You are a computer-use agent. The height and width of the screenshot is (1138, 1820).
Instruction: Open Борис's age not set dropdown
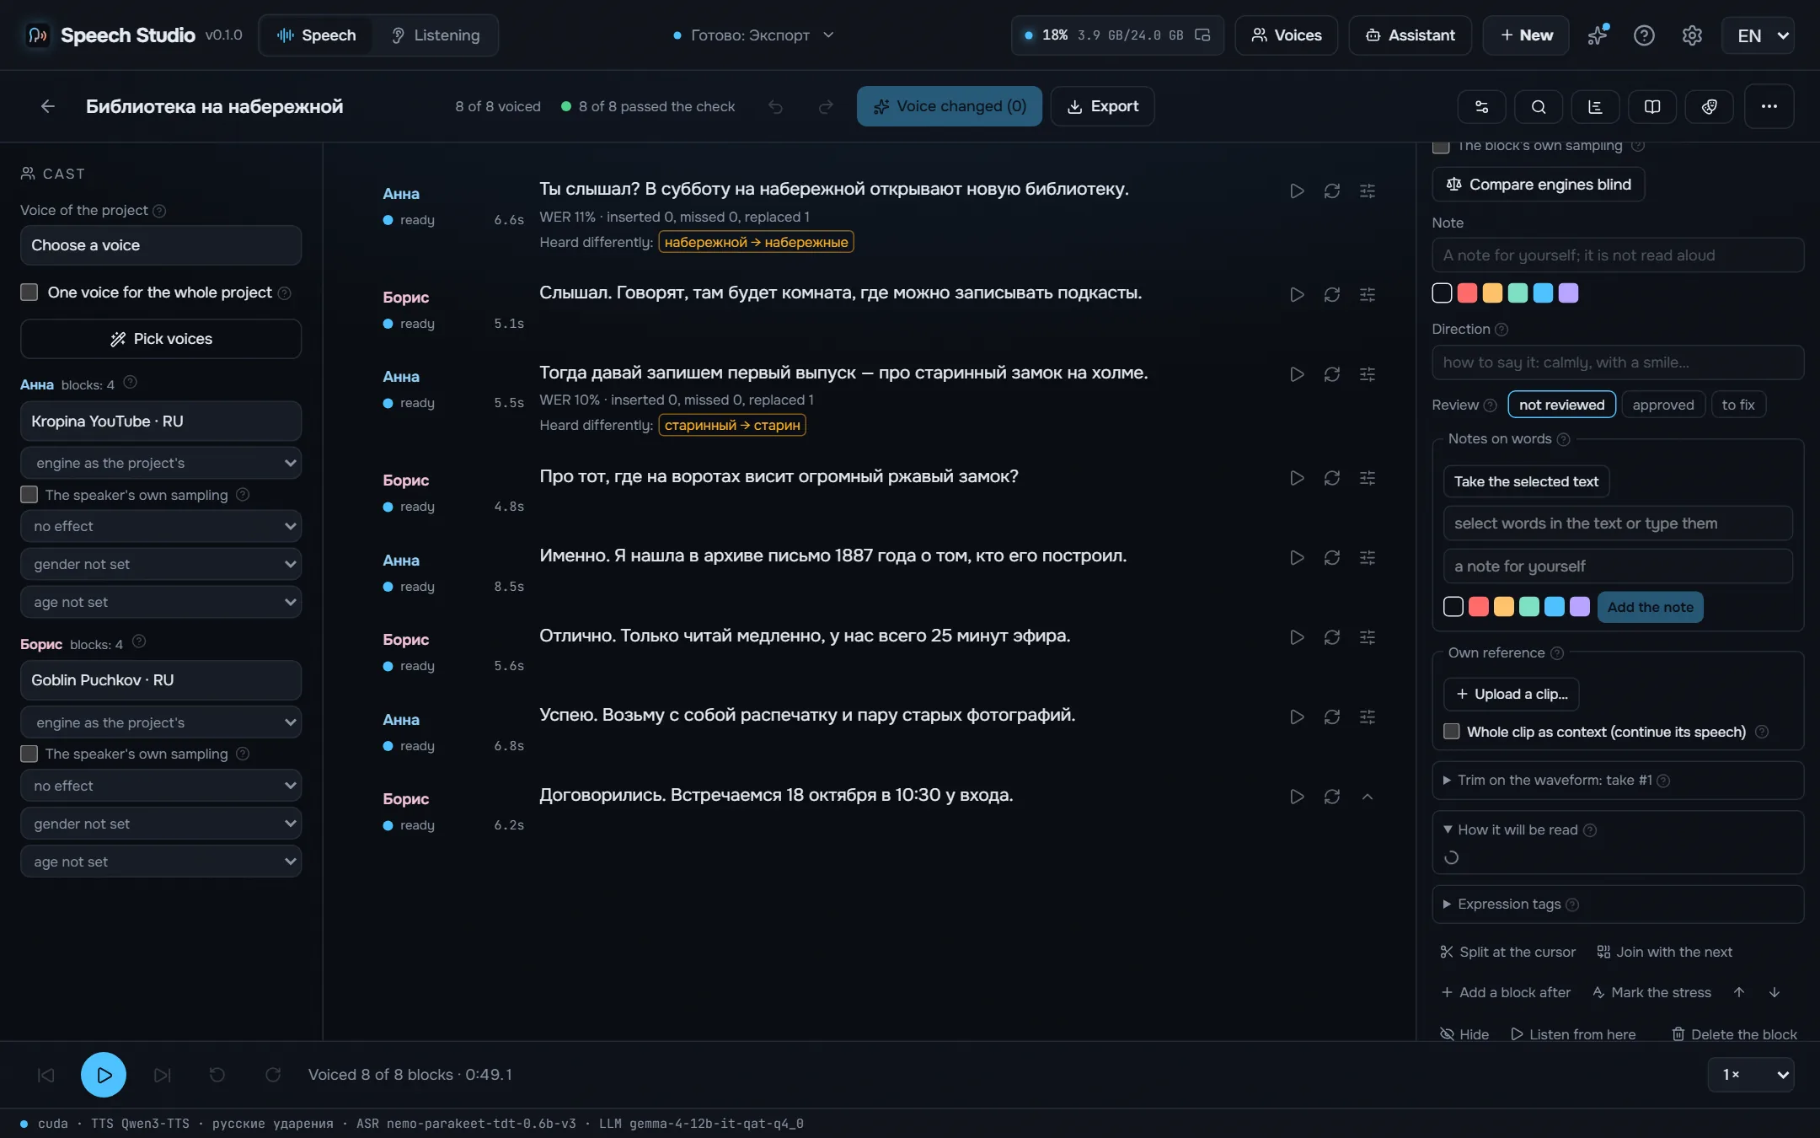tap(161, 862)
